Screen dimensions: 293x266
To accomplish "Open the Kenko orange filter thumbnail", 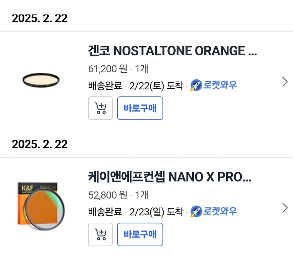I will point(41,79).
